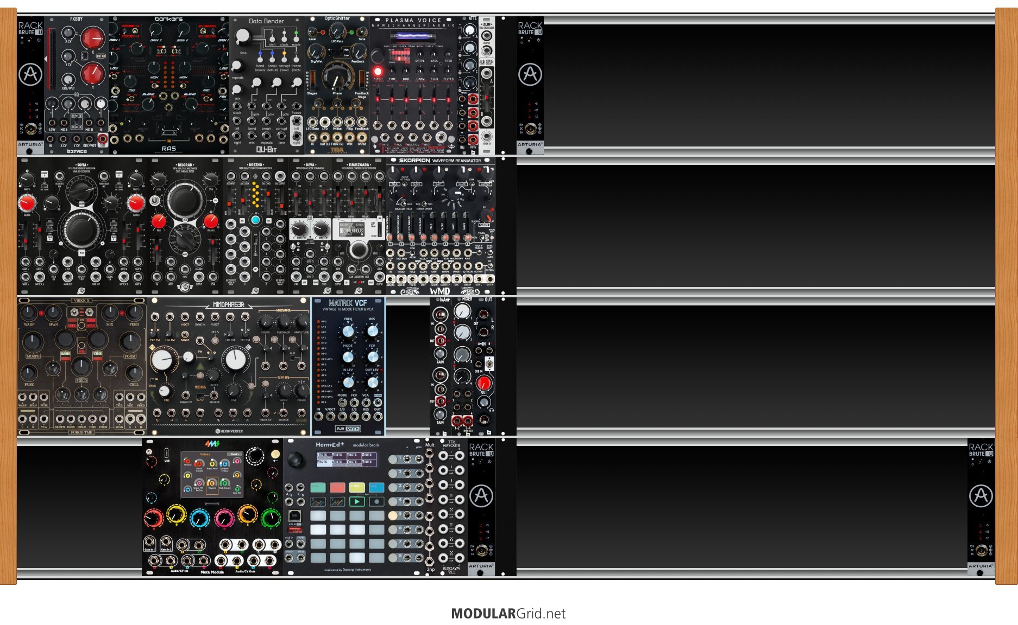The width and height of the screenshot is (1018, 625).
Task: Click Hermod+ Y pattern button
Action: coord(337,501)
